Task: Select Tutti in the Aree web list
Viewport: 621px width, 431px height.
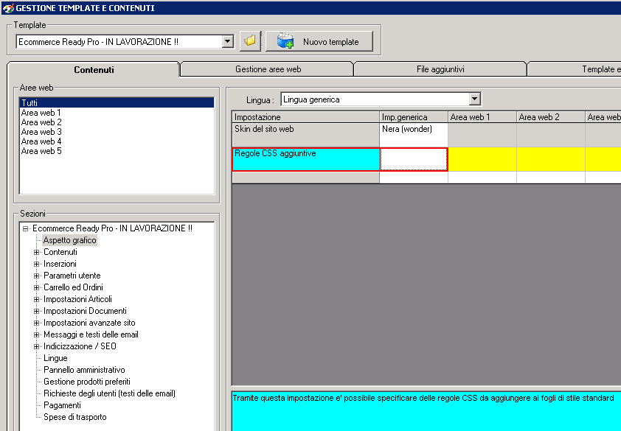Action: pyautogui.click(x=117, y=103)
